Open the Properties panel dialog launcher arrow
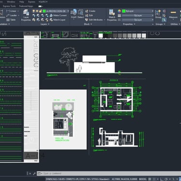This screenshot has width=181, height=181. tap(153, 24)
